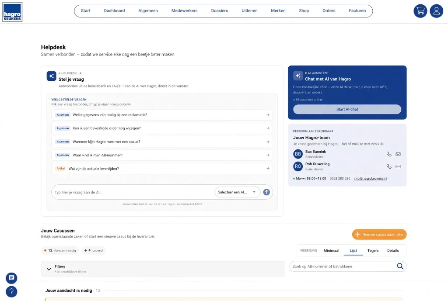Expand the Filters panel chevron
448x301 pixels.
point(49,269)
